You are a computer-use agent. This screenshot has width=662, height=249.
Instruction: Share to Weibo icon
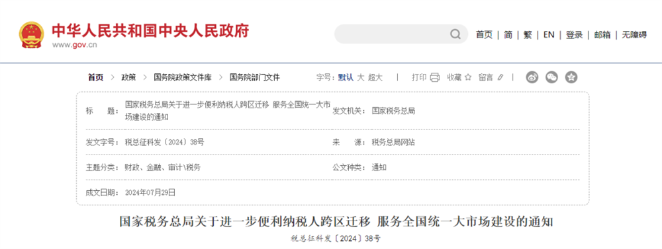(x=532, y=77)
